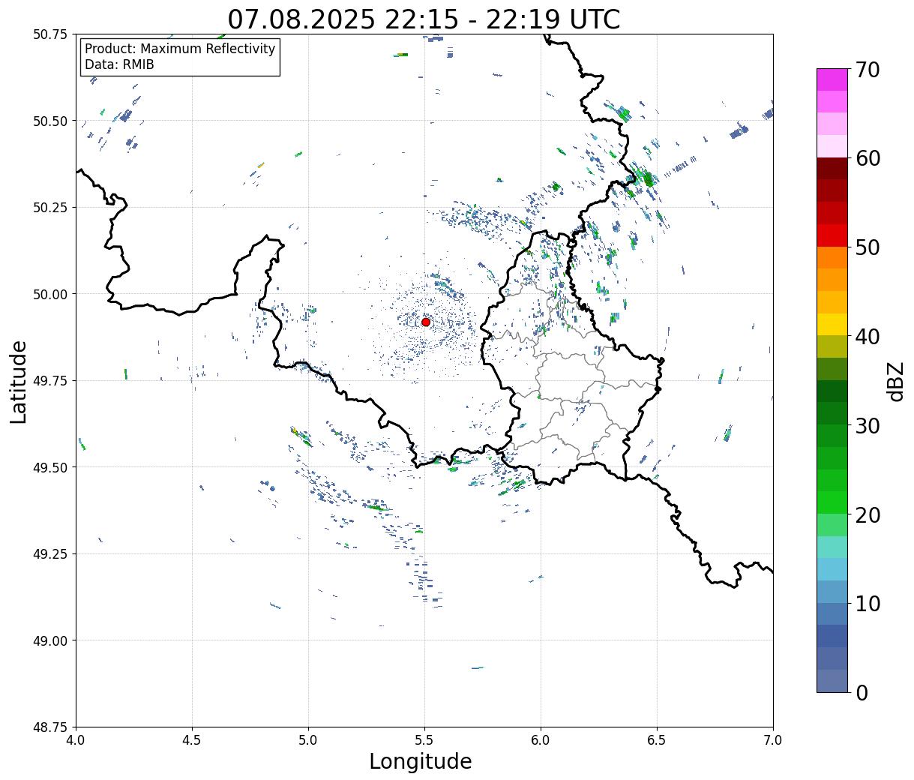Viewport: 914px width, 780px height.
Task: Click the magenta 70 dBZ color swatch
Action: (x=832, y=79)
